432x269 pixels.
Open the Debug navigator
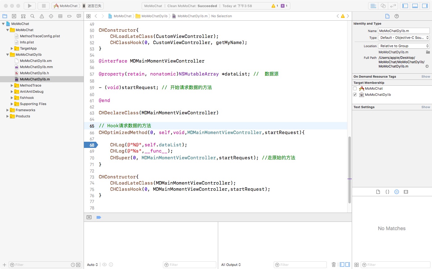(x=60, y=16)
